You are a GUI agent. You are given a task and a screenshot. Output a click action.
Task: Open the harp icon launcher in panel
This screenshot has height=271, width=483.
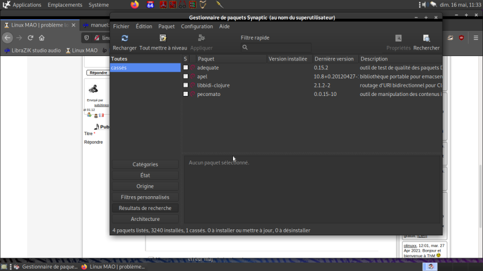coord(203,5)
